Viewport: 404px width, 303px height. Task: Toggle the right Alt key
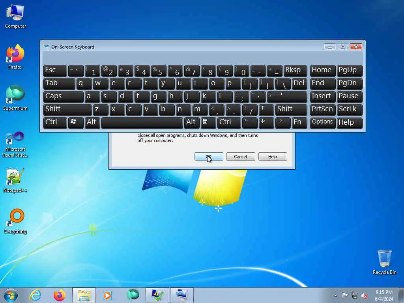tap(192, 123)
